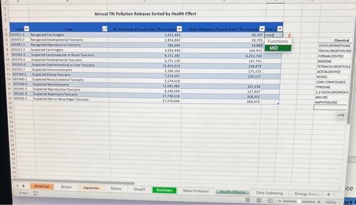The width and height of the screenshot is (356, 205).
Task: Open the Water Pollution sheet tab
Action: pos(196,191)
